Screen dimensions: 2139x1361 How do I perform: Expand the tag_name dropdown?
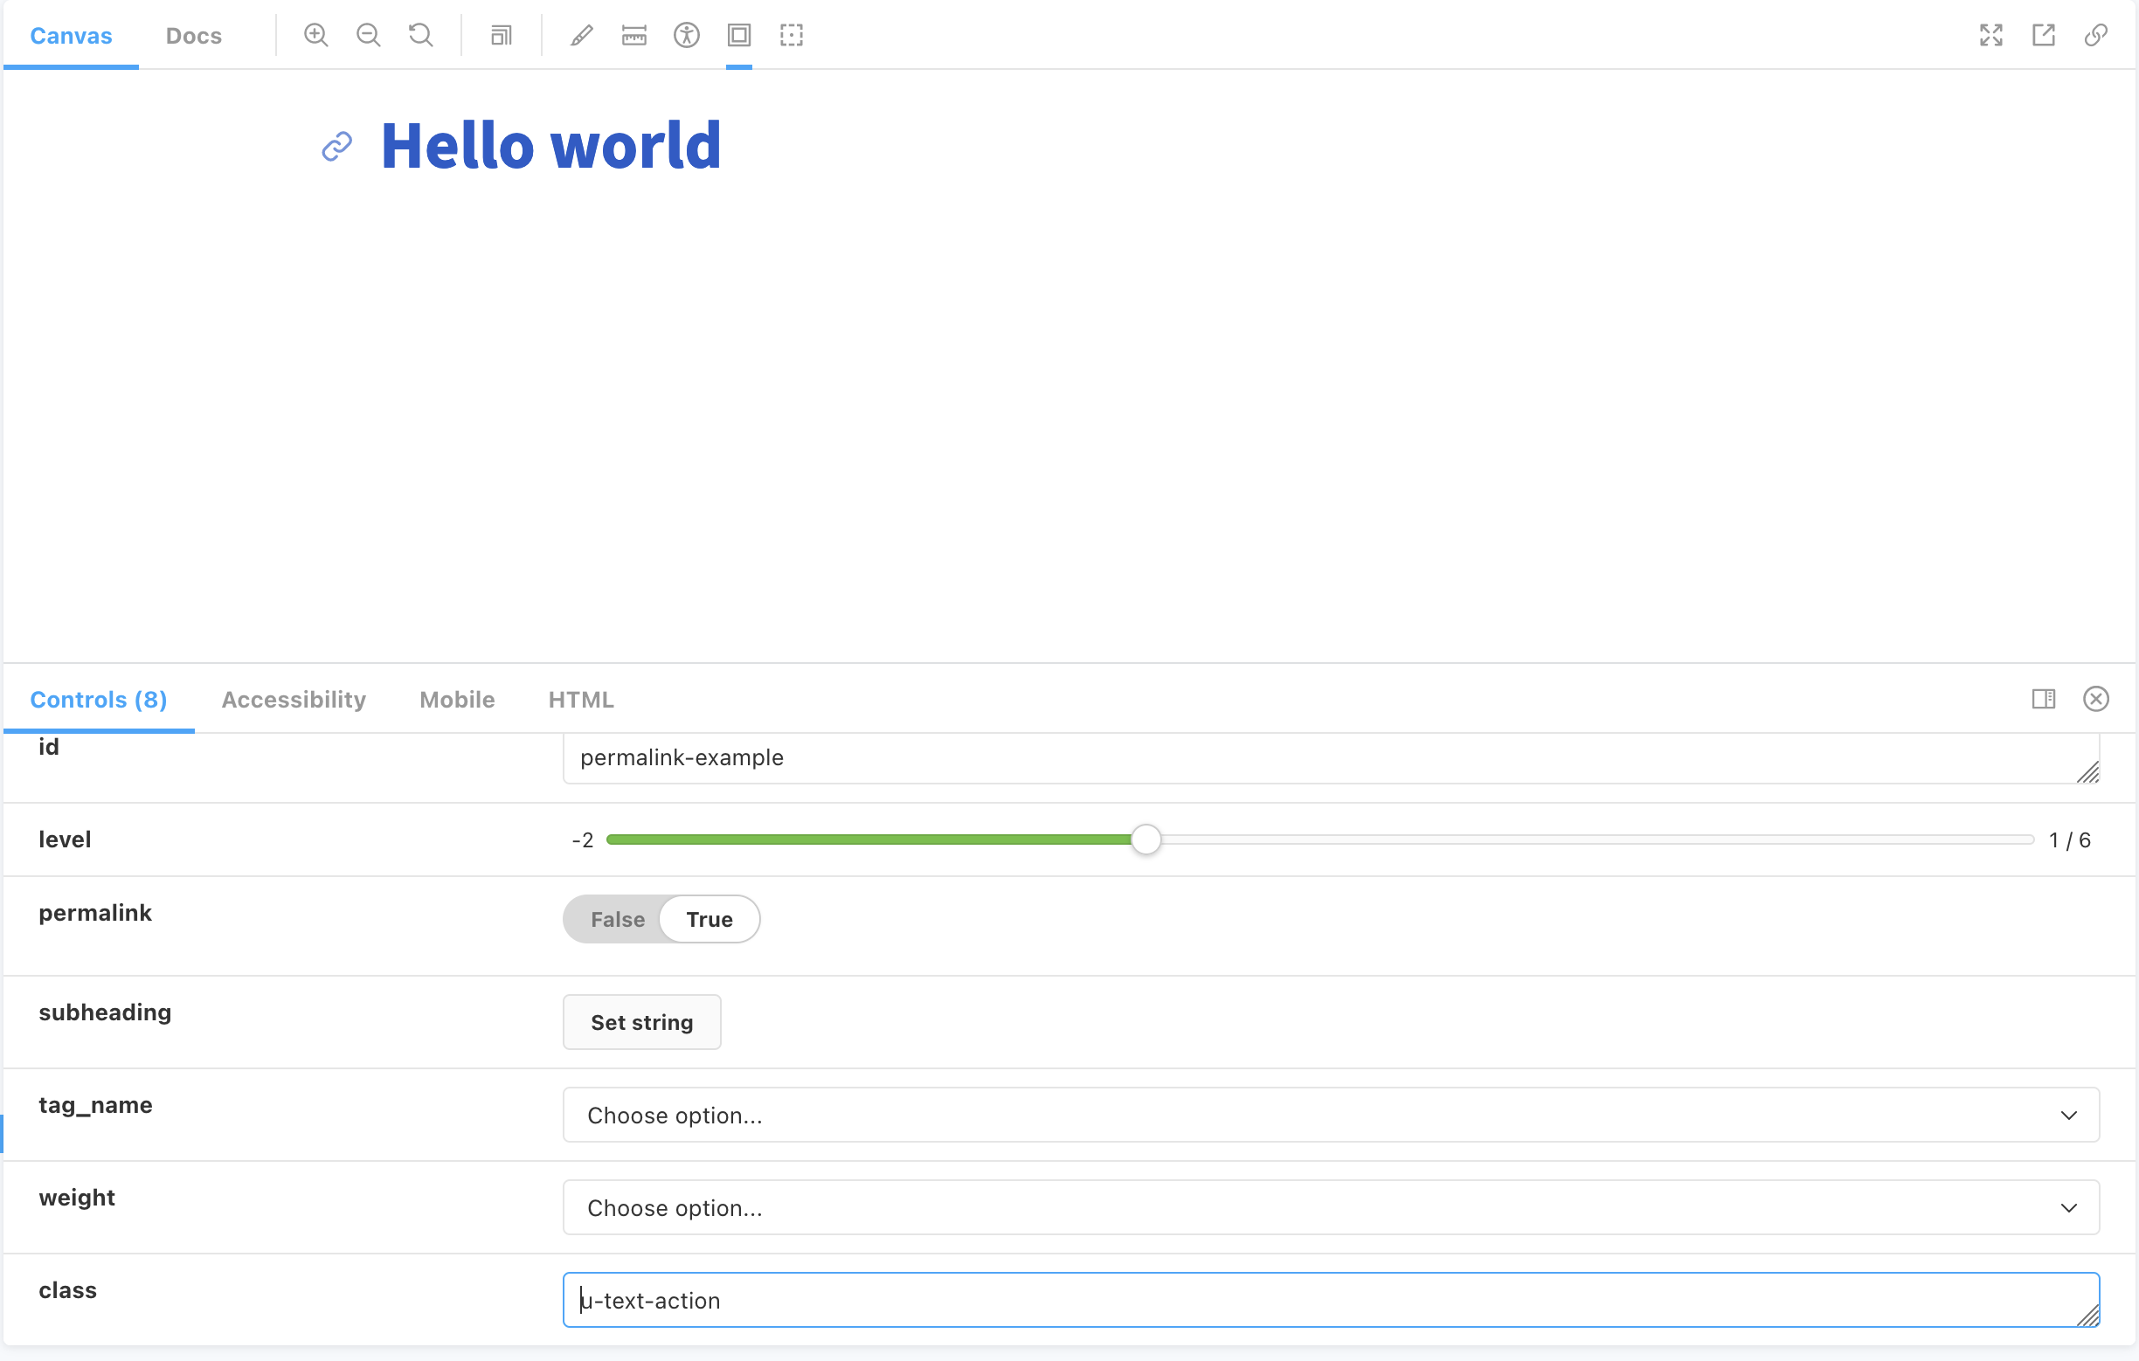pos(1330,1114)
